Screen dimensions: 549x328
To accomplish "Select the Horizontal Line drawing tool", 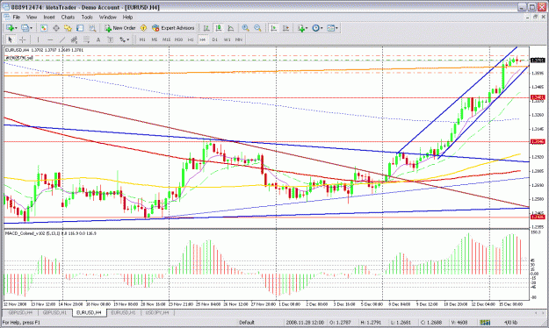I will (50, 39).
